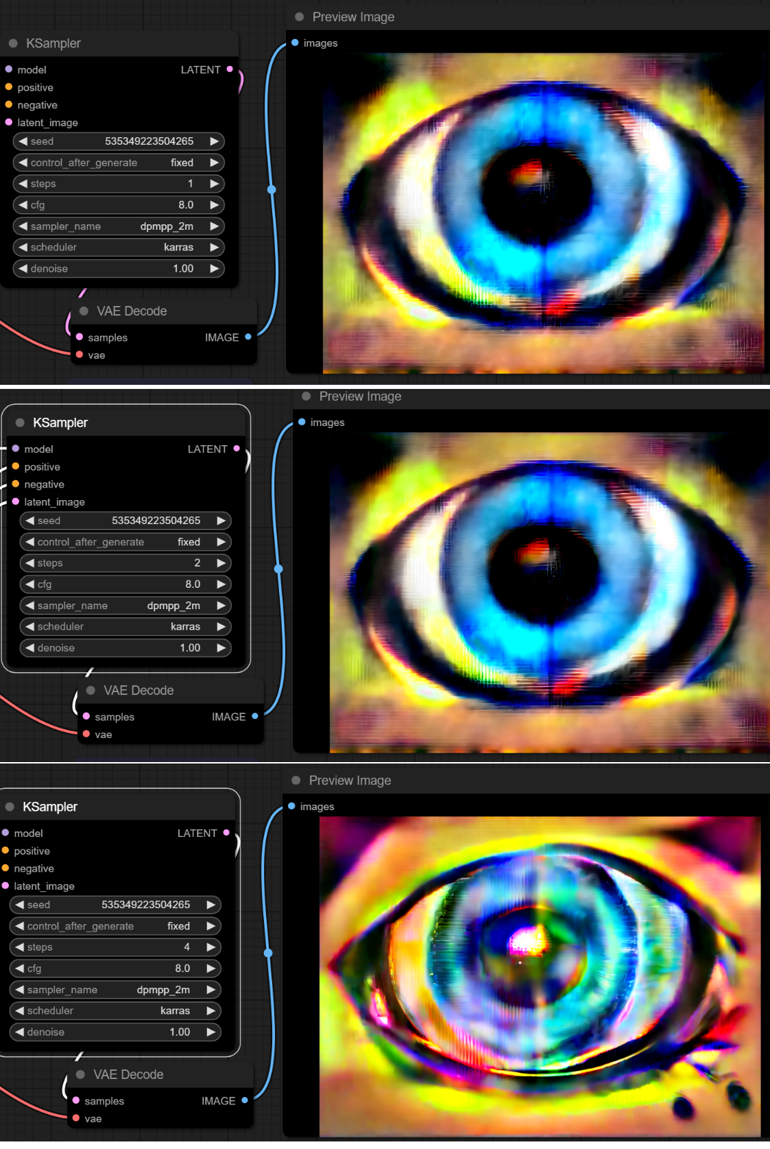The height and width of the screenshot is (1149, 770).
Task: Click the samples input port on the top VAE Decode
Action: [x=80, y=337]
